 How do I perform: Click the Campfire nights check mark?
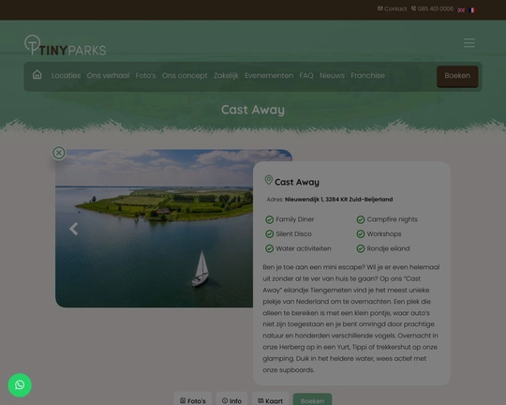point(361,219)
